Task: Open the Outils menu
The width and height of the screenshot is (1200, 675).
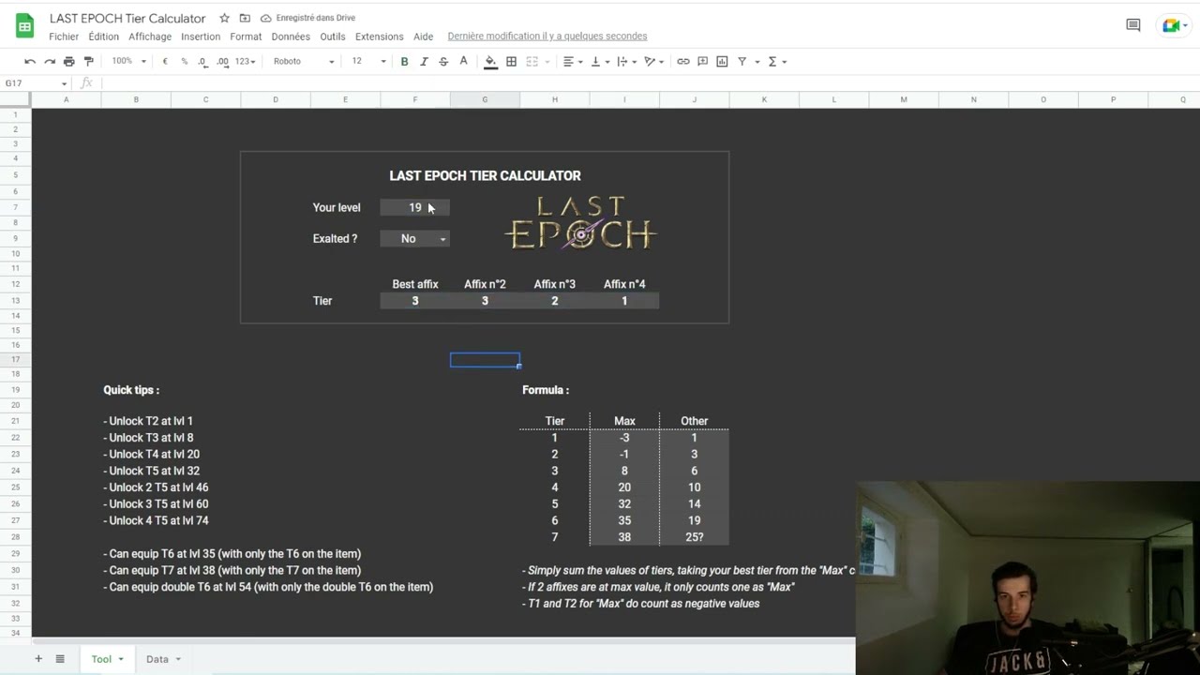Action: click(333, 37)
